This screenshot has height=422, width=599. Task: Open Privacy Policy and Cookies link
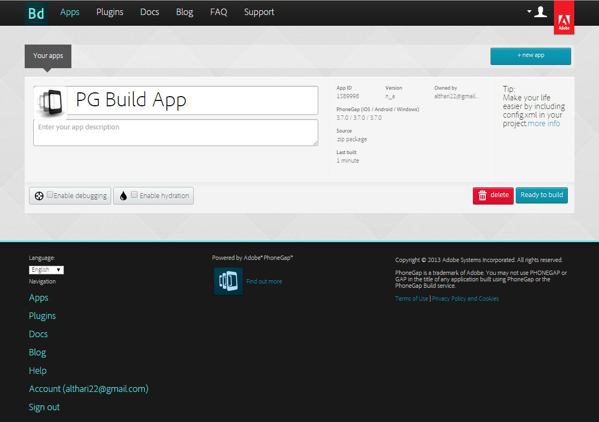coord(465,299)
